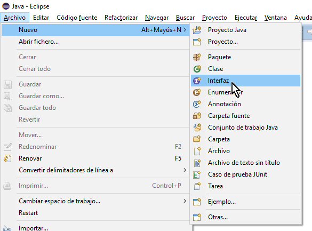The image size is (312, 231).
Task: Open the Ejecutar menu
Action: point(246,18)
